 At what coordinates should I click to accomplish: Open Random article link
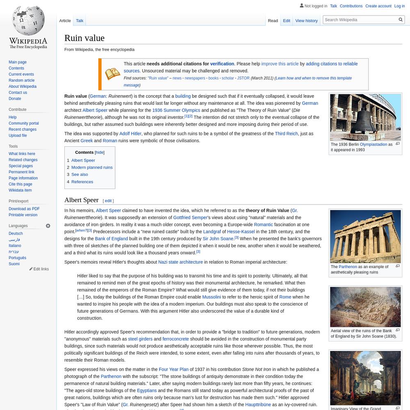(21, 80)
